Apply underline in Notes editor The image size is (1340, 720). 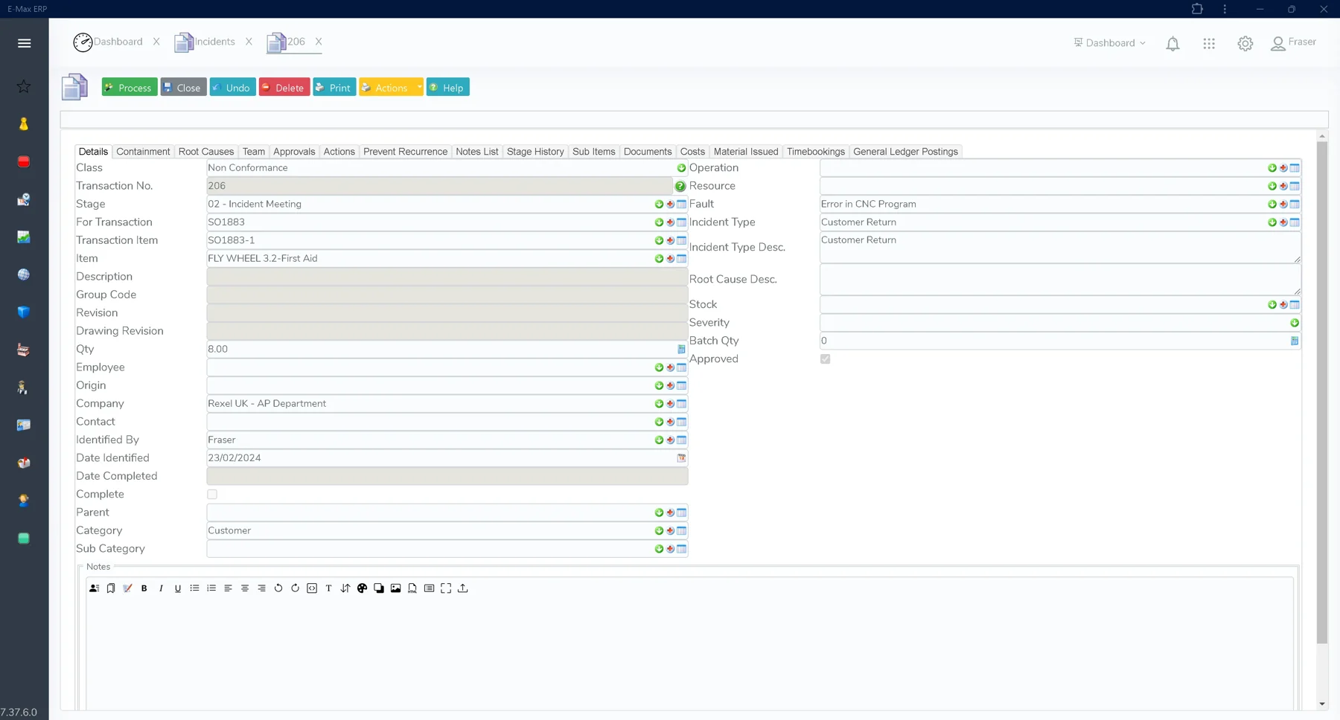pos(178,588)
